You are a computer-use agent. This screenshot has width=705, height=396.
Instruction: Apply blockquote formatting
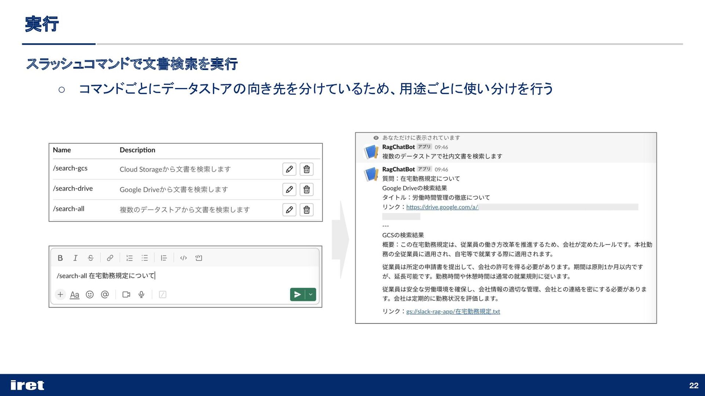pos(164,258)
